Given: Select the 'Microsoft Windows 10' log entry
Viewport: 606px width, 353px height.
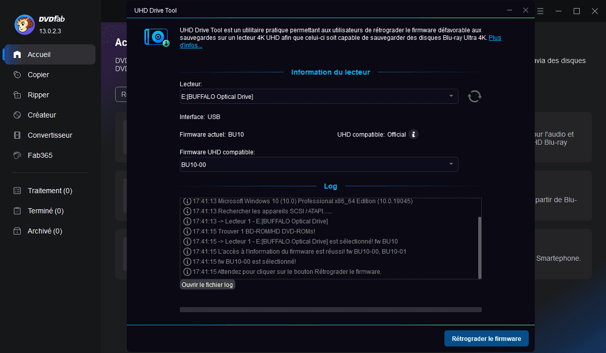Looking at the screenshot, I should [298, 201].
